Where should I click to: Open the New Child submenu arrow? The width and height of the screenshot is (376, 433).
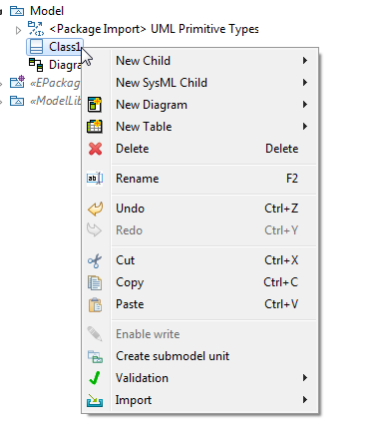305,61
